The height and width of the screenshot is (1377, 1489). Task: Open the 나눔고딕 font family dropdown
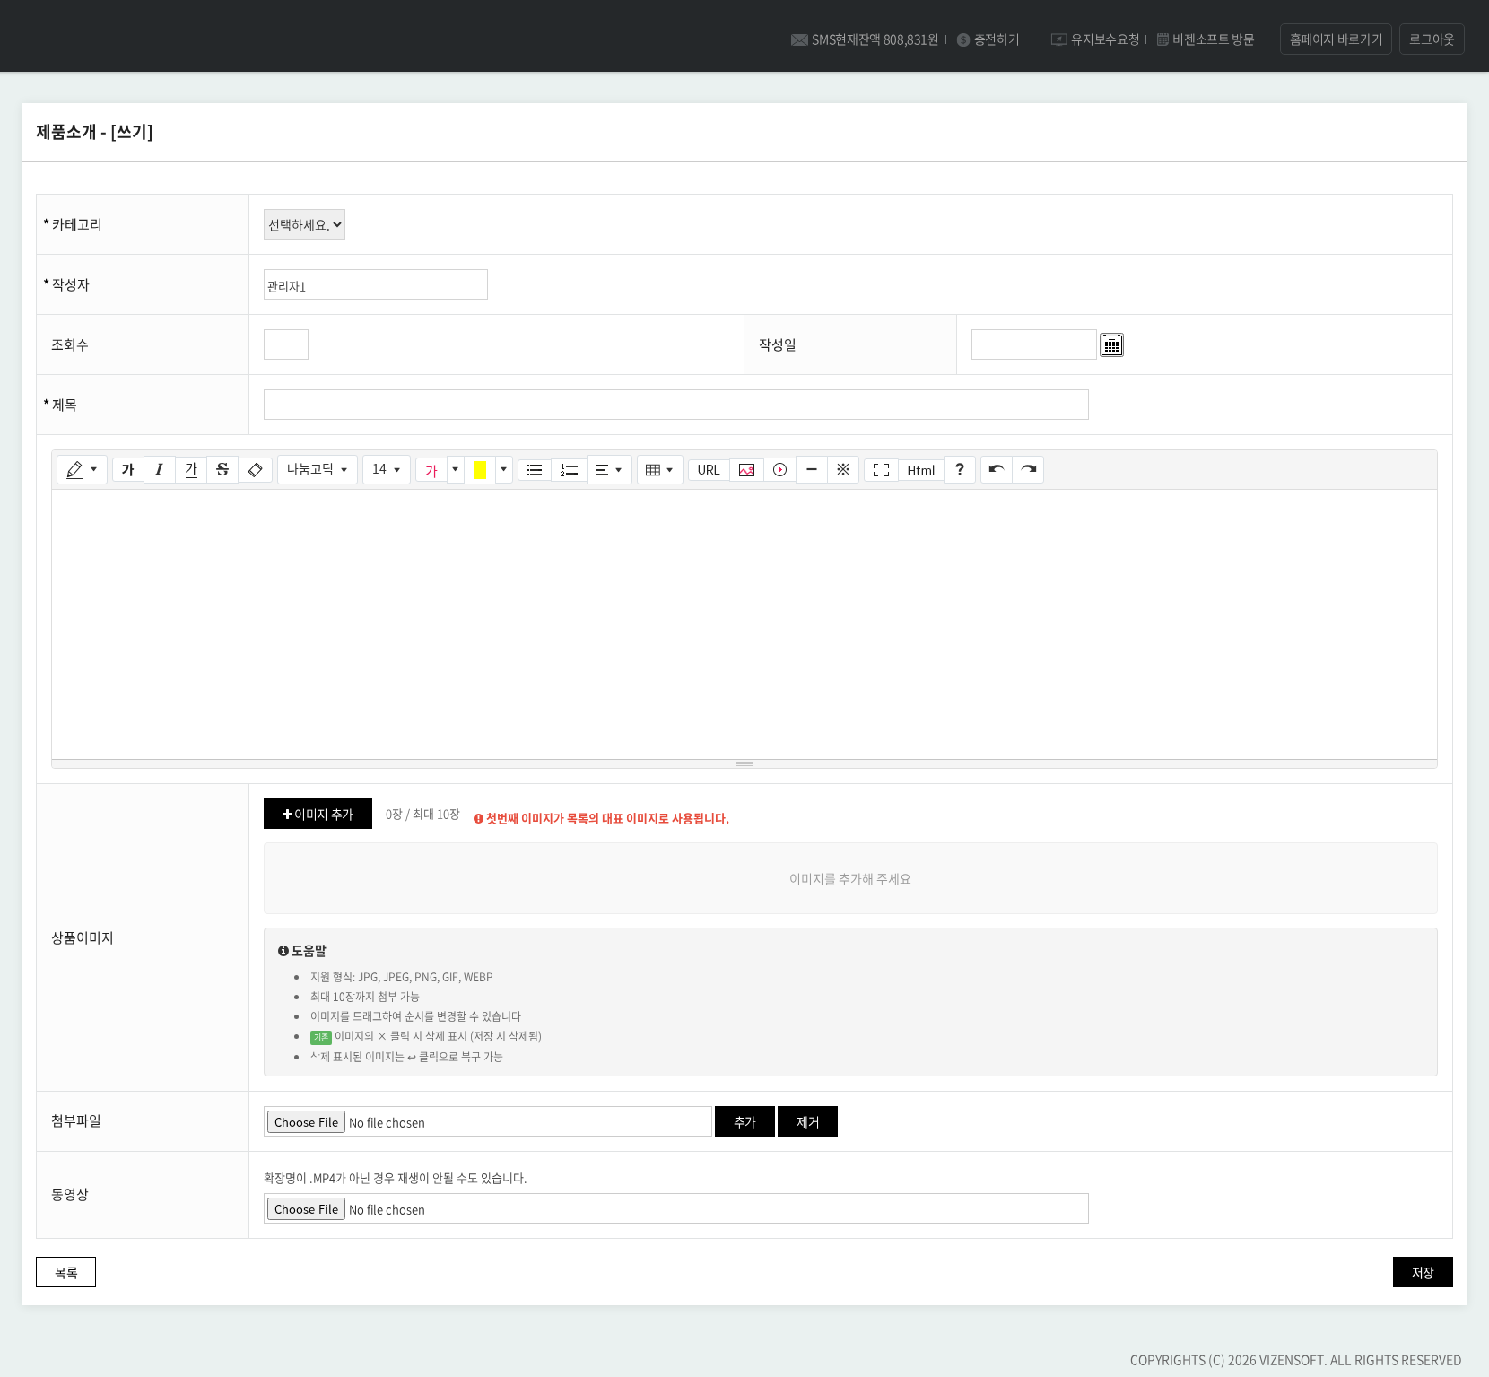click(x=317, y=470)
